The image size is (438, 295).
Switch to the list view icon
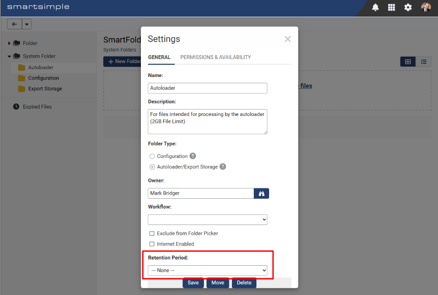click(424, 62)
